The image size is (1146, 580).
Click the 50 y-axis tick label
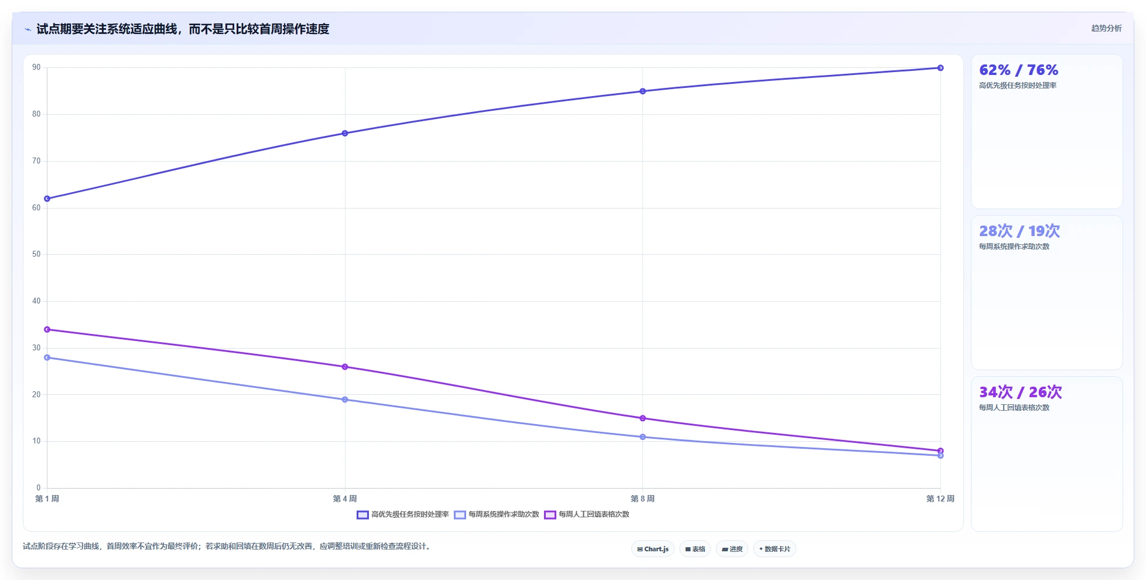[36, 254]
